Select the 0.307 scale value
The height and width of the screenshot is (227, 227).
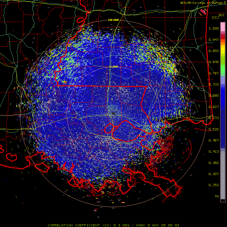(214, 174)
